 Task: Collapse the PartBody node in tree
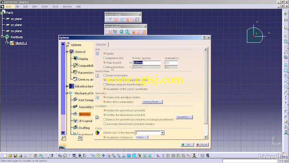(x=2, y=37)
